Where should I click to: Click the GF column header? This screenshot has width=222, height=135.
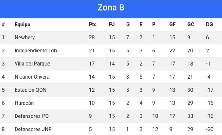[x=172, y=25]
